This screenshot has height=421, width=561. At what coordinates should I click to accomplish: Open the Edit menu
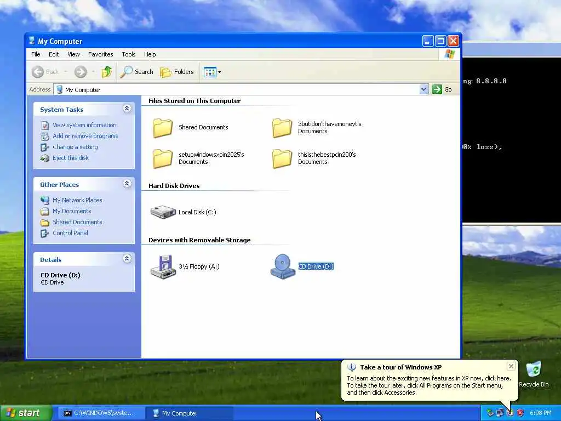tap(54, 54)
